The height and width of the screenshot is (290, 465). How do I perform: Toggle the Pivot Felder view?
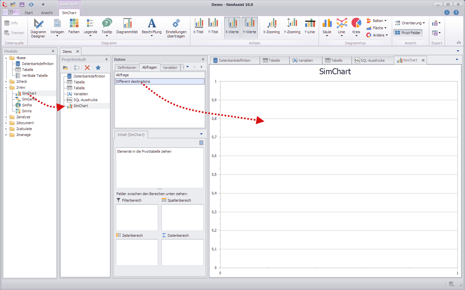tap(408, 33)
